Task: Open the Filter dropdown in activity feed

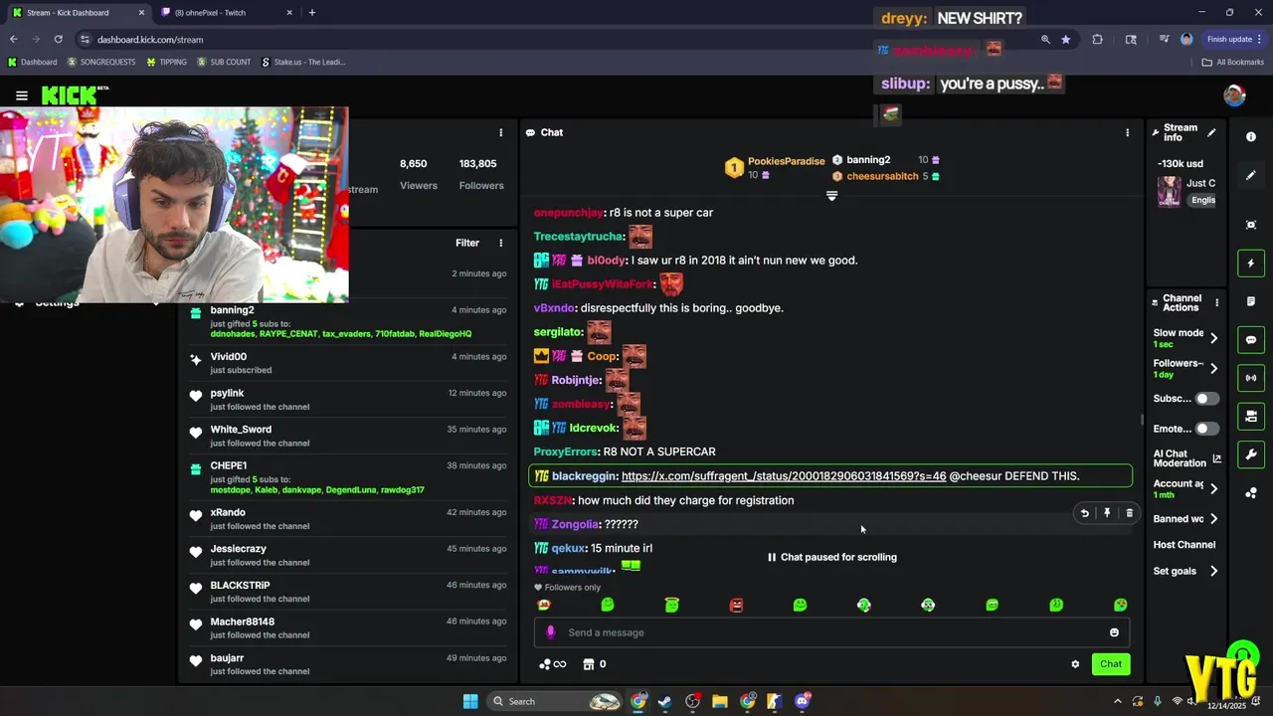Action: point(467,243)
